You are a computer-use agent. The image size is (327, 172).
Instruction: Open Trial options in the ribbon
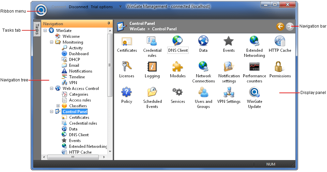click(x=102, y=7)
